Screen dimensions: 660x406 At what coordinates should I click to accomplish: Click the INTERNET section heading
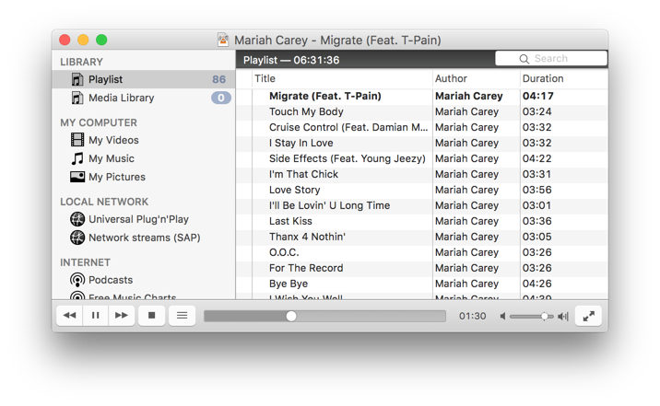point(85,262)
